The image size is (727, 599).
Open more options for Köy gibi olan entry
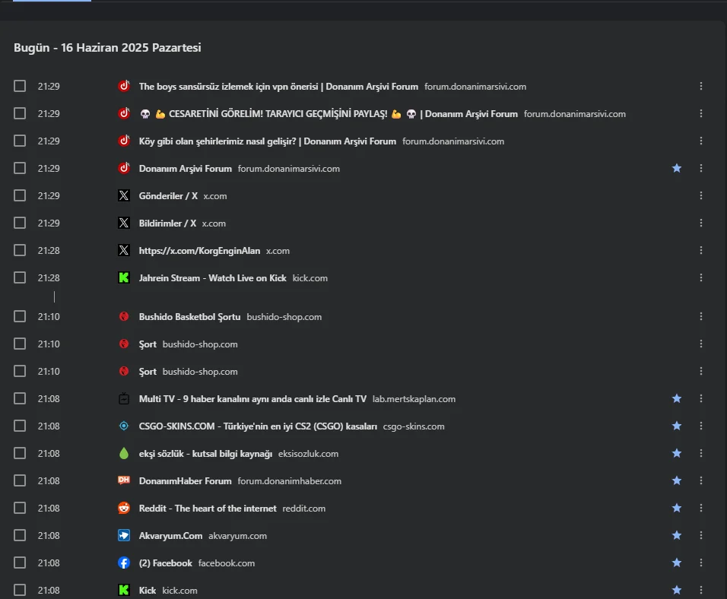[x=701, y=141]
